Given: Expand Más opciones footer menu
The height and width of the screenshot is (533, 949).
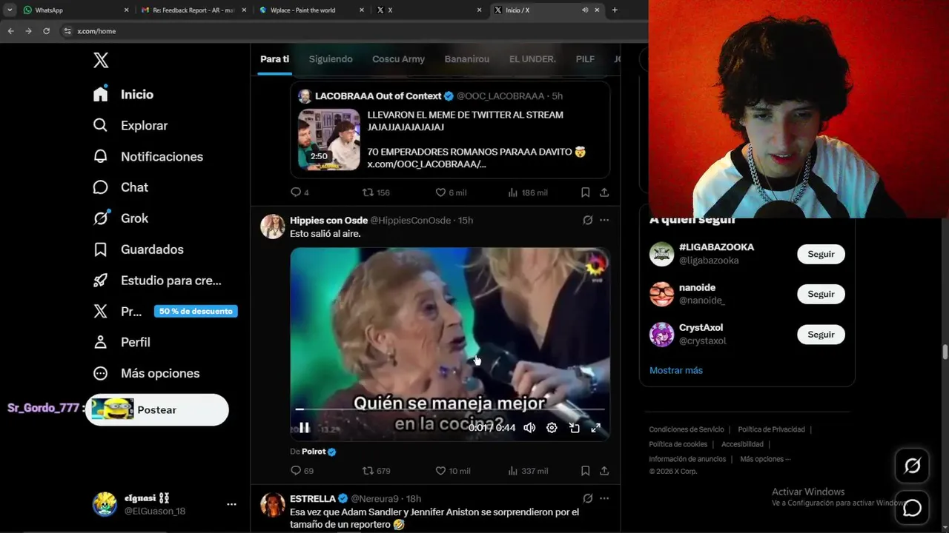Looking at the screenshot, I should point(765,459).
